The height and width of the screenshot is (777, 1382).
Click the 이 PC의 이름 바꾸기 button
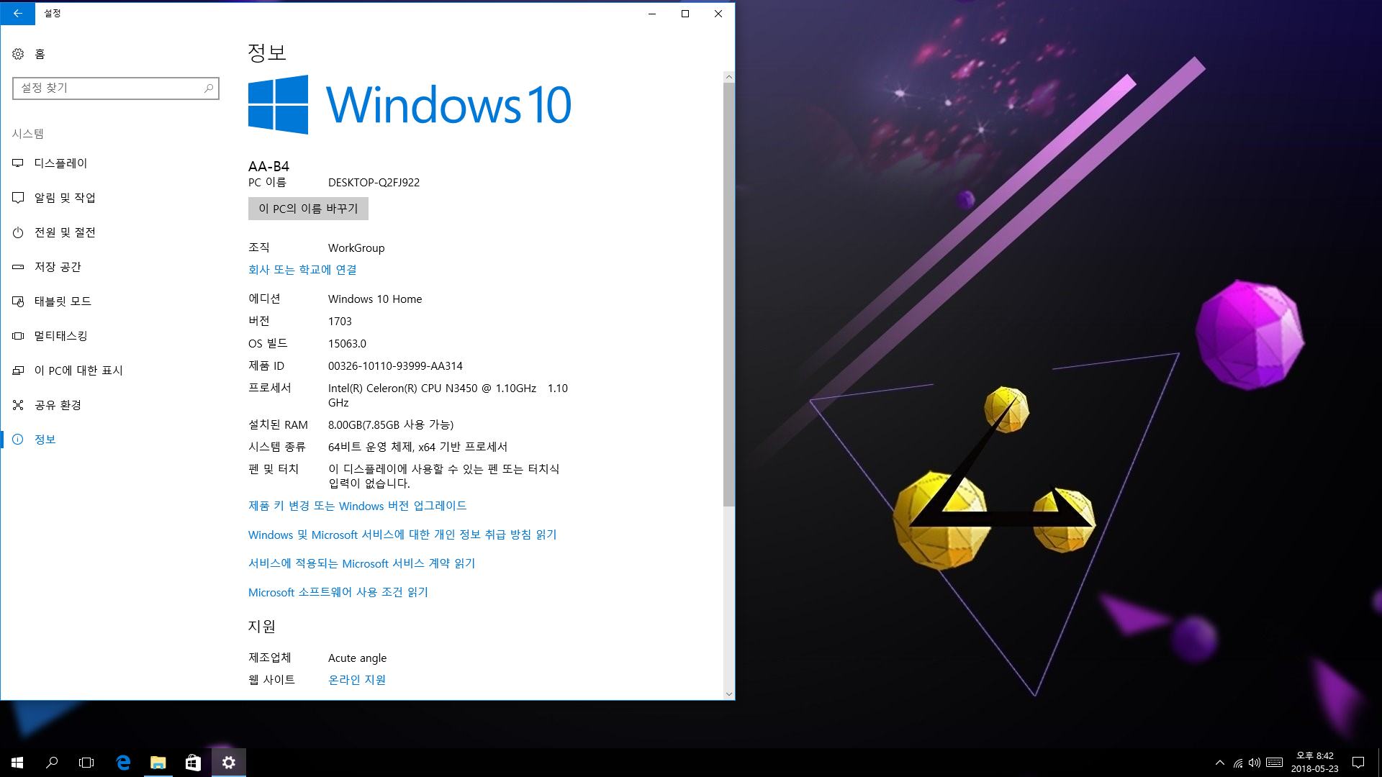308,209
